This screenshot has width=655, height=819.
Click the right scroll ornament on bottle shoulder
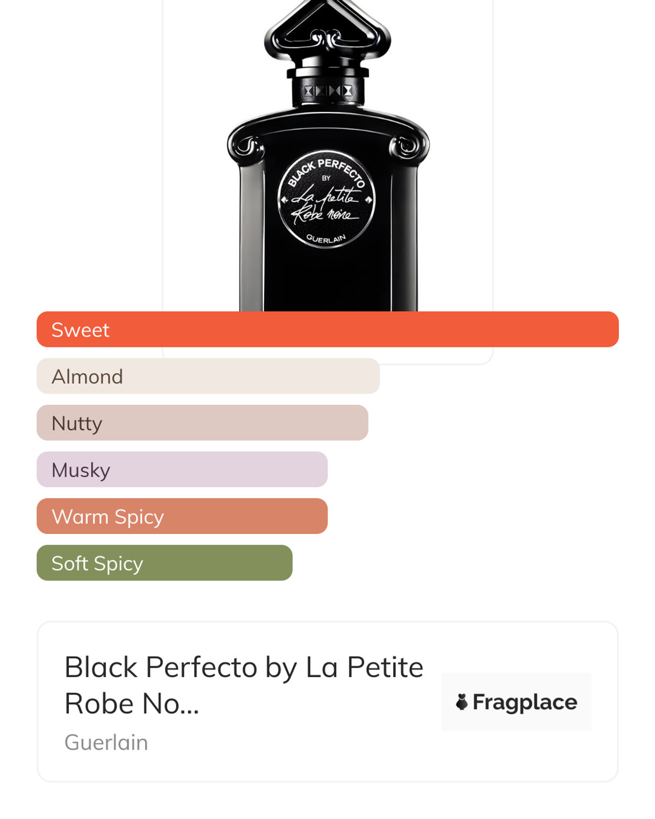[x=410, y=146]
